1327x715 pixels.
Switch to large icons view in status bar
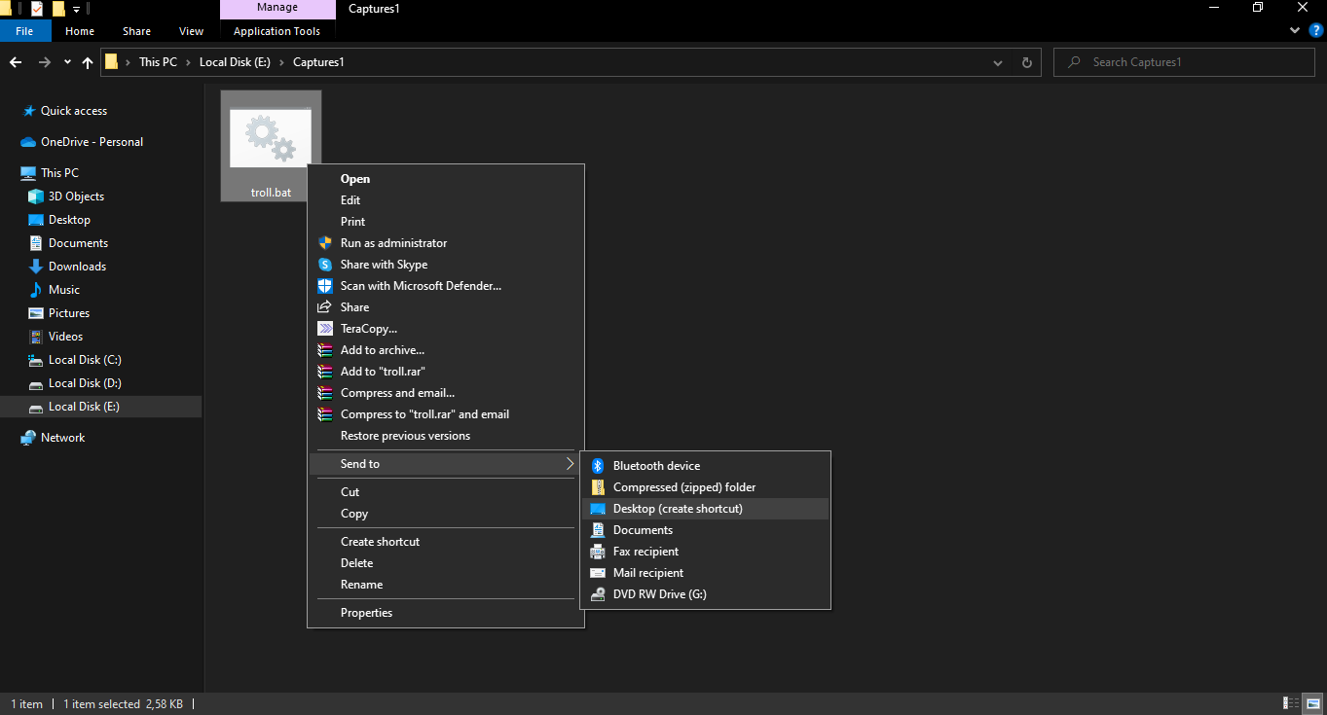point(1313,702)
